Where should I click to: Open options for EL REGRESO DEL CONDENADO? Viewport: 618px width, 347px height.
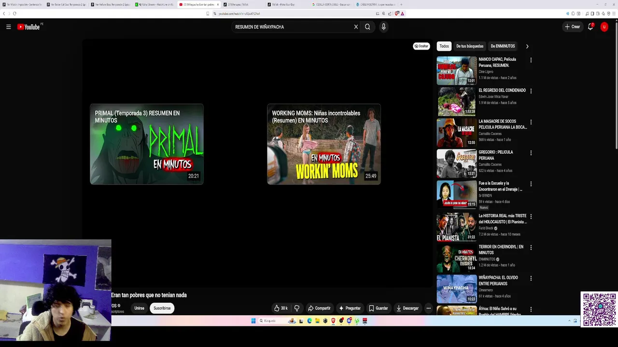(x=531, y=91)
